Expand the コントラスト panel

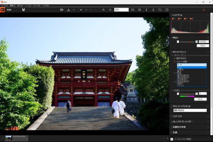172,116
